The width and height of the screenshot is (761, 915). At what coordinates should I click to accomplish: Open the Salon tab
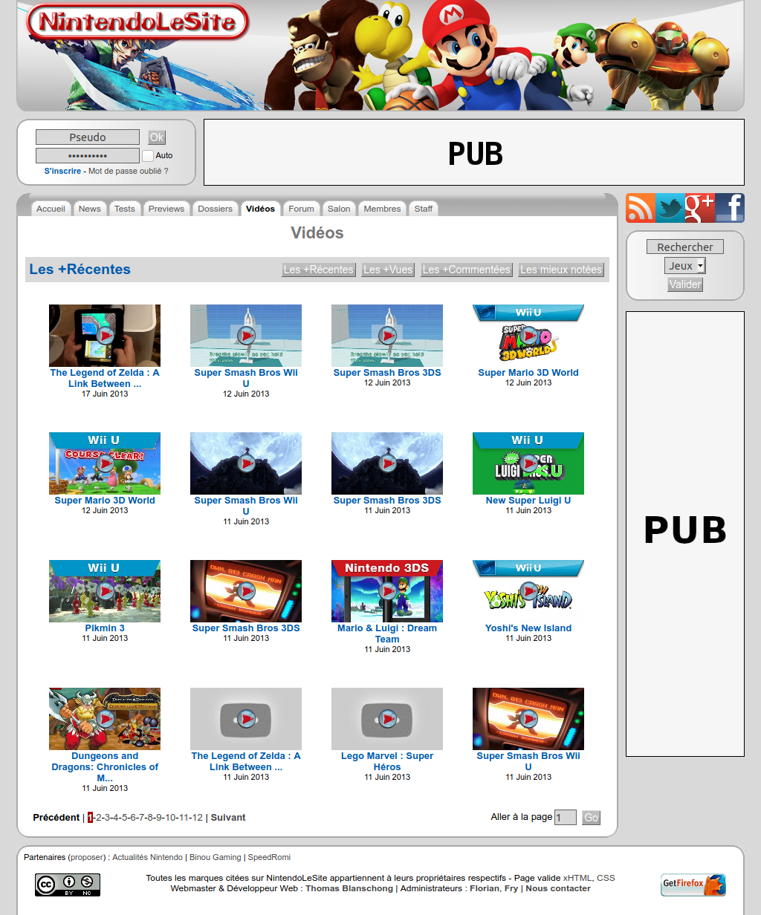click(339, 209)
